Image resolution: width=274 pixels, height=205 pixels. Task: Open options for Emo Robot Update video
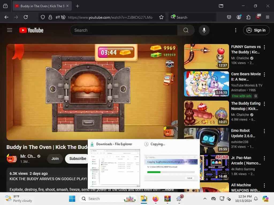[264, 131]
